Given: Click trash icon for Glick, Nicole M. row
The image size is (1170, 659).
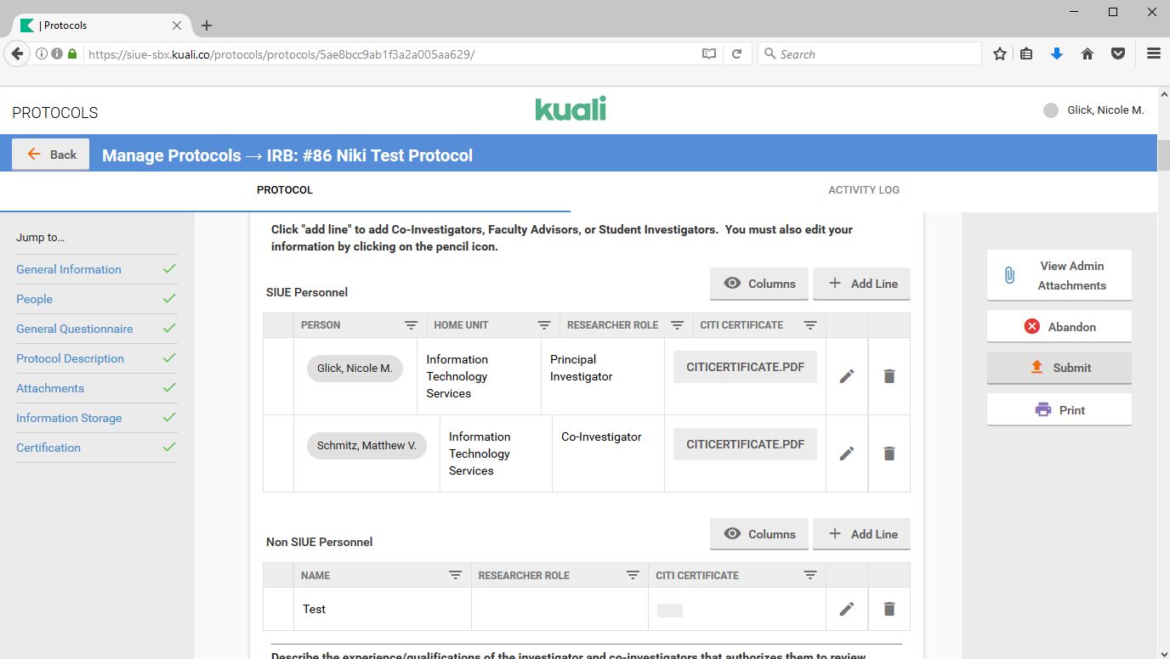Looking at the screenshot, I should (x=889, y=376).
